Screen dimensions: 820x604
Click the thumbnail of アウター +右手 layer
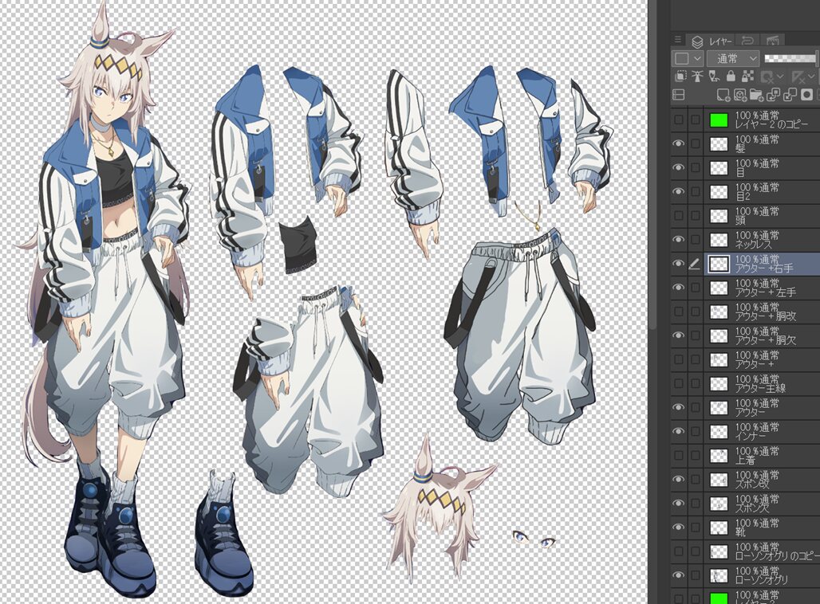(x=719, y=264)
